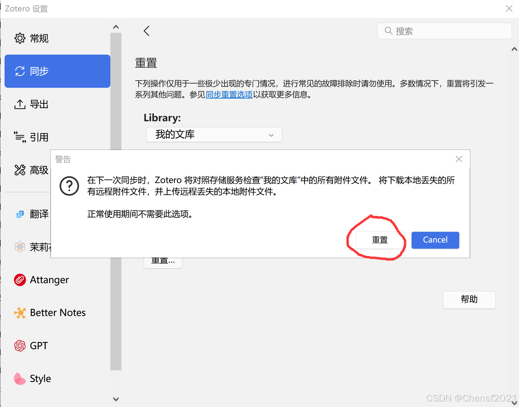Screen dimensions: 519x407
Task: Open the Attanger paperclip icon
Action: click(x=20, y=280)
